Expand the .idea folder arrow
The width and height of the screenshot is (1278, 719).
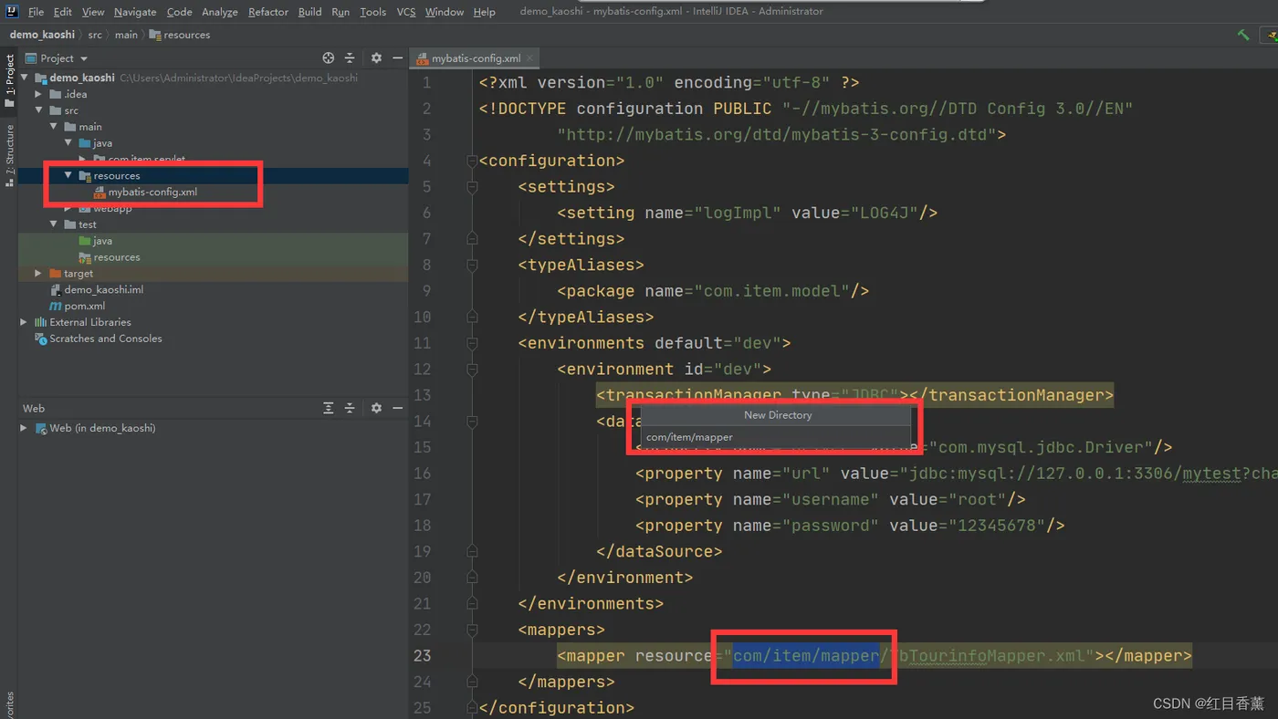[38, 94]
